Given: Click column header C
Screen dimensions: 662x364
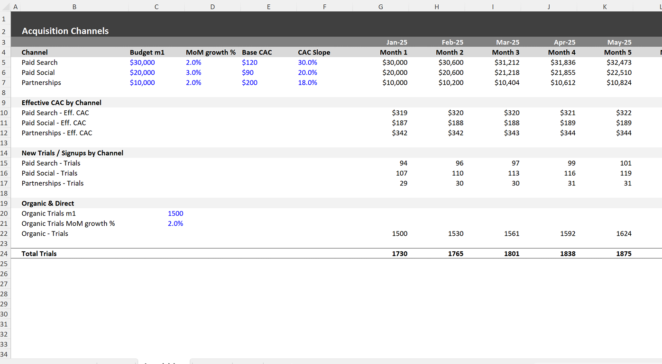Looking at the screenshot, I should [x=156, y=7].
